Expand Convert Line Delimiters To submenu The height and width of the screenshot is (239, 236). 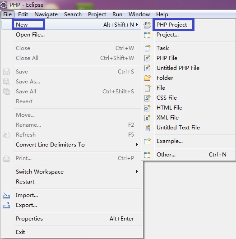pos(137,144)
